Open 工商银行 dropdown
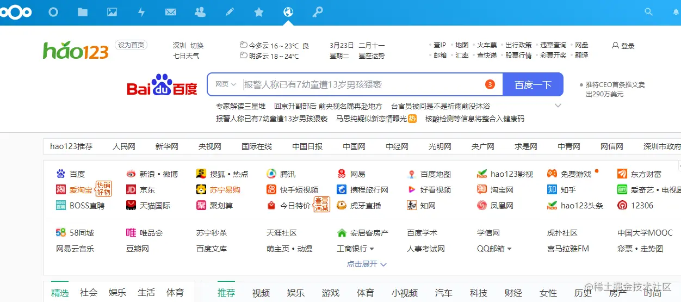Screen dimensions: 681x302 click(356, 249)
